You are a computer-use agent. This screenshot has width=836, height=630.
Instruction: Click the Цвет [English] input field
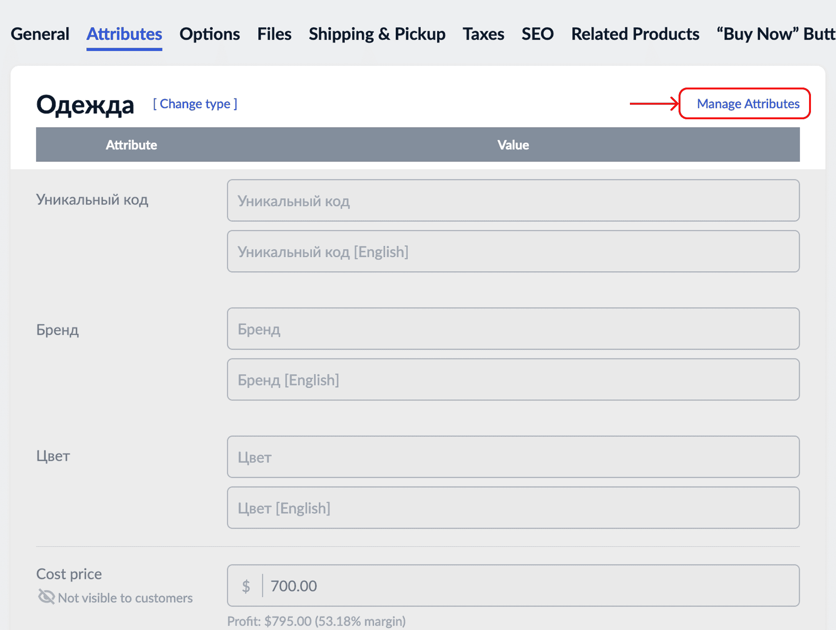tap(513, 508)
